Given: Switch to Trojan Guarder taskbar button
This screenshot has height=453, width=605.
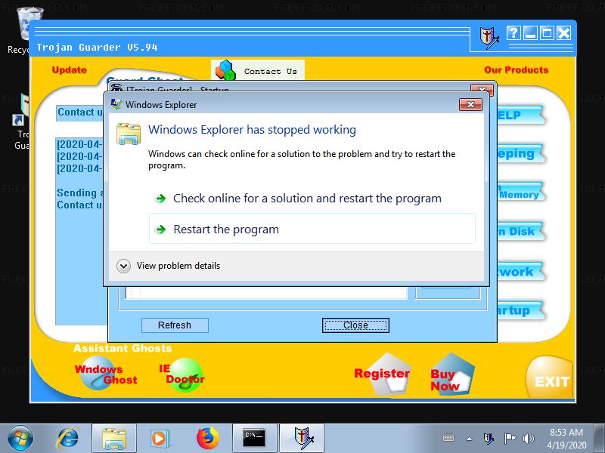Looking at the screenshot, I should 302,438.
